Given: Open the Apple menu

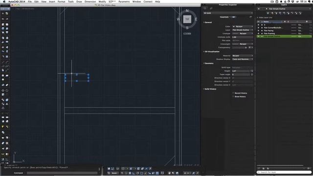Looking at the screenshot, I should [x=4, y=1].
